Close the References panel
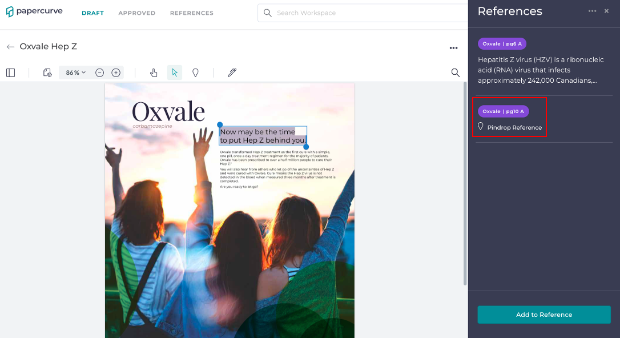Image resolution: width=620 pixels, height=338 pixels. (x=606, y=11)
